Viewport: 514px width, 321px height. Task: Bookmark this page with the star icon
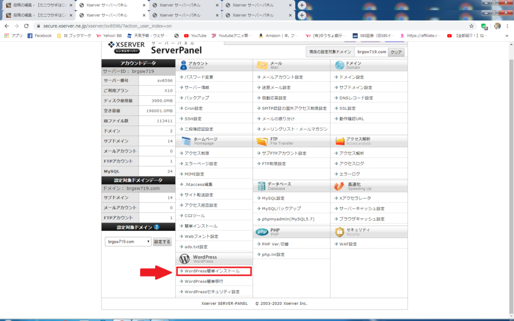[471, 26]
